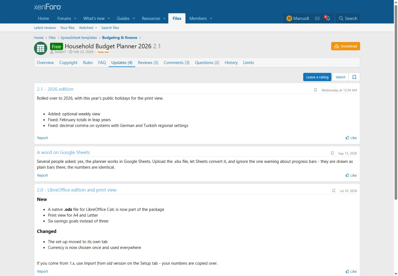Screen dimensions: 398x276
Task: Switch to the Reviews (3) tab
Action: 148,62
